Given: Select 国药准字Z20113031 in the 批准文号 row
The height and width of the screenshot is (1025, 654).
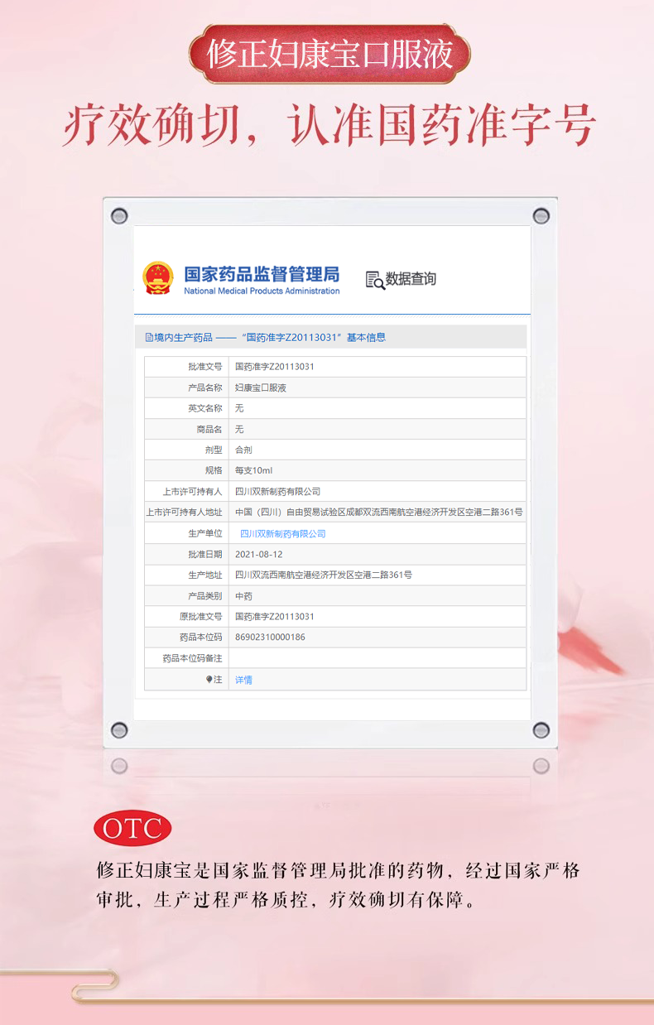Looking at the screenshot, I should click(x=274, y=367).
